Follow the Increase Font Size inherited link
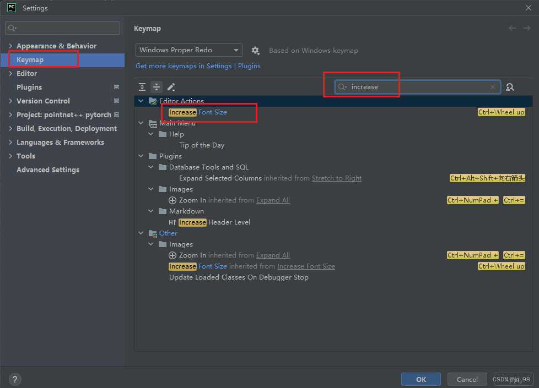The width and height of the screenshot is (539, 388). click(306, 266)
